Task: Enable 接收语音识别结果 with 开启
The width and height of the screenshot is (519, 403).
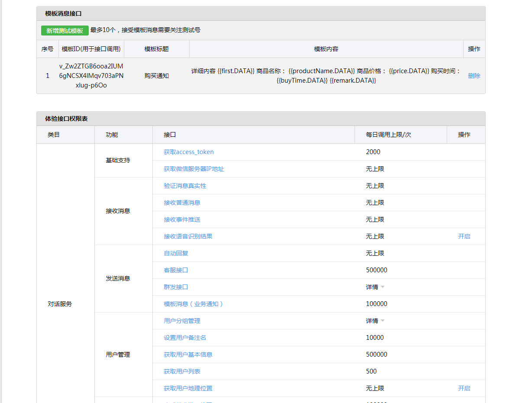Action: [x=464, y=236]
